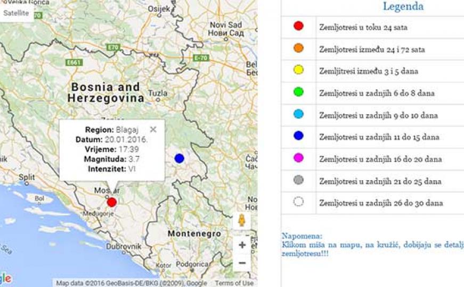Click the white legend circle
The image size is (464, 287).
coord(298,202)
